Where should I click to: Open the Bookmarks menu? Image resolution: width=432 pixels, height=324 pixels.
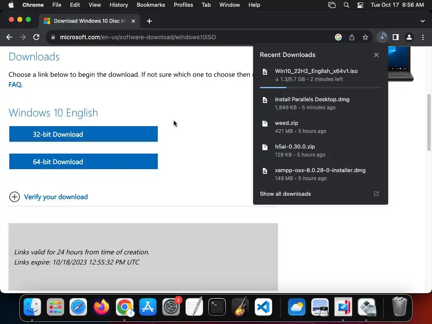click(x=151, y=5)
